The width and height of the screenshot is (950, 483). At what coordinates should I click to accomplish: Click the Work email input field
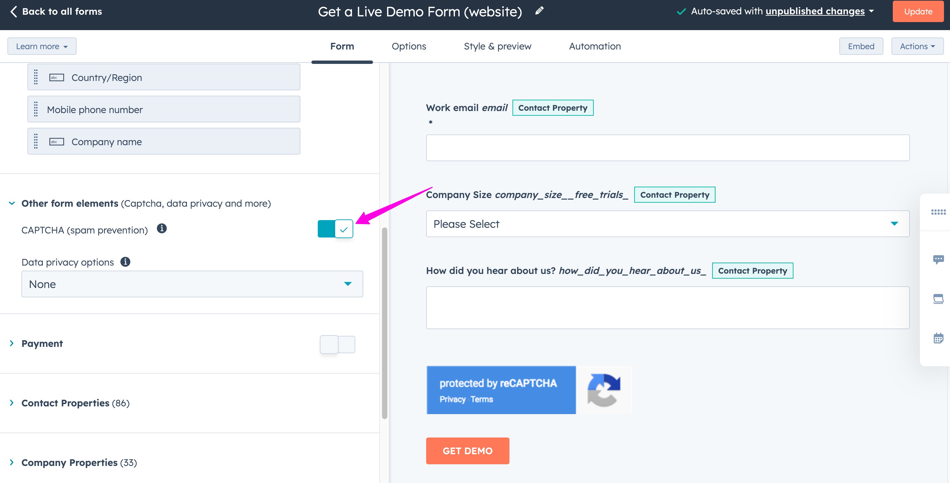667,148
